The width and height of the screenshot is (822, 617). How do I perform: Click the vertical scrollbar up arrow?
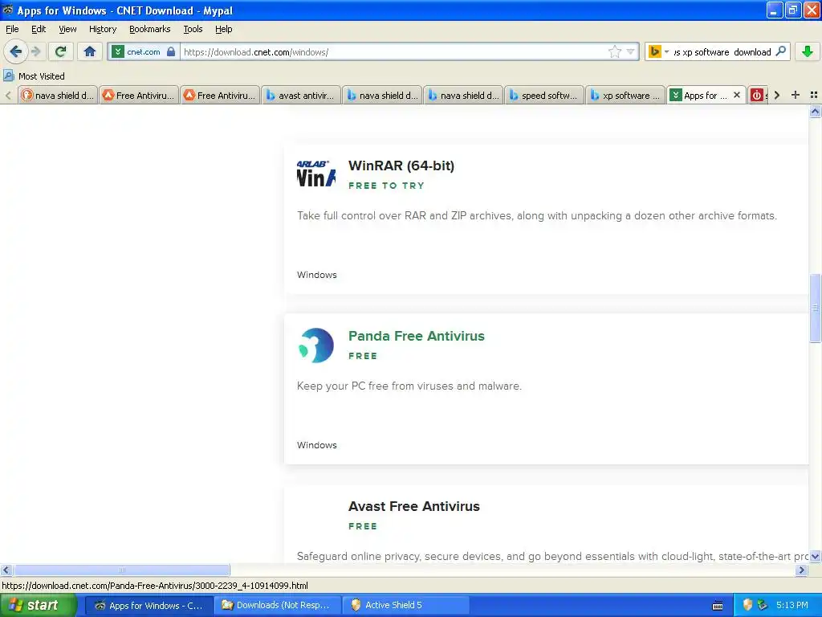tap(815, 111)
